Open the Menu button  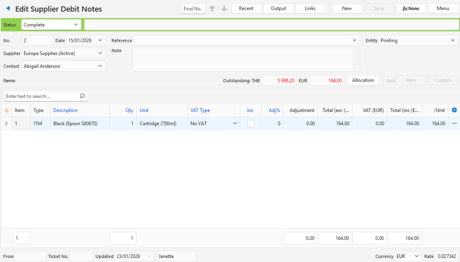click(x=442, y=9)
